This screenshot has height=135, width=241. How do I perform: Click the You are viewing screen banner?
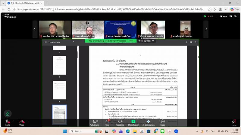[x=111, y=41]
